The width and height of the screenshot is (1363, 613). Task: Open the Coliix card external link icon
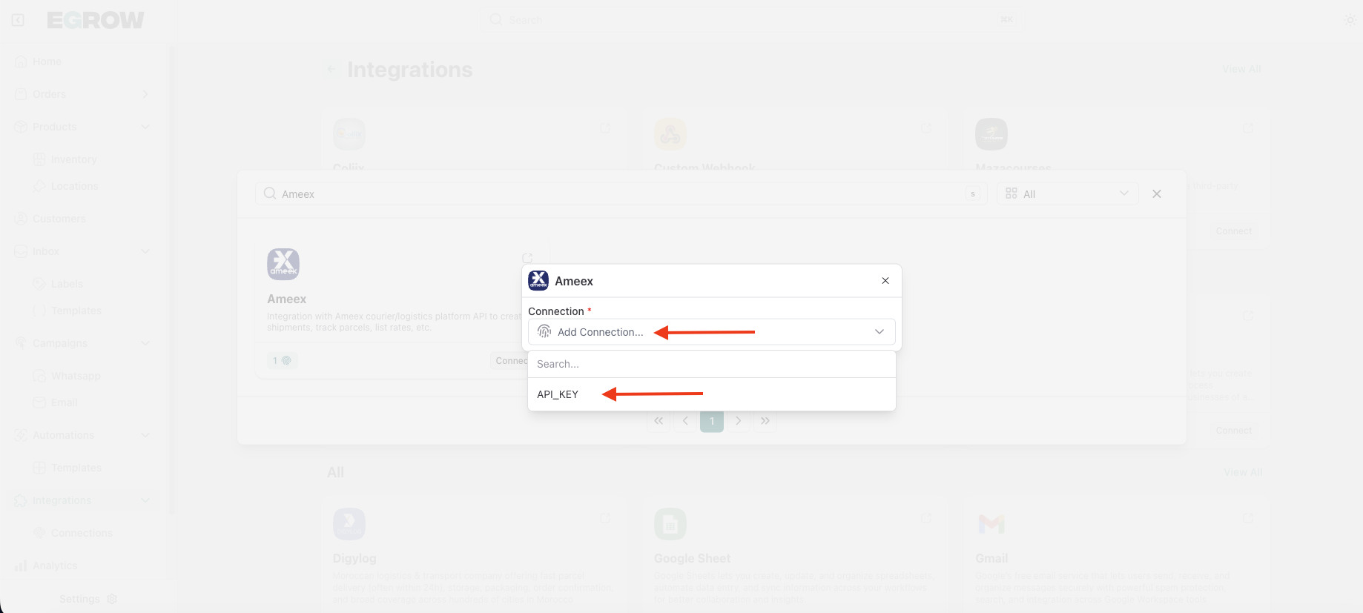605,128
